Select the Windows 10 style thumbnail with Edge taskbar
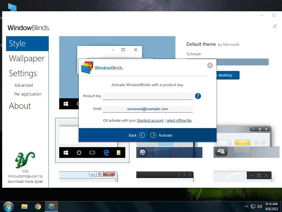The image size is (282, 212). coord(92,140)
